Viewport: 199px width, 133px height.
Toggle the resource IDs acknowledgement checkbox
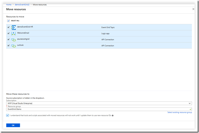pyautogui.click(x=8, y=116)
